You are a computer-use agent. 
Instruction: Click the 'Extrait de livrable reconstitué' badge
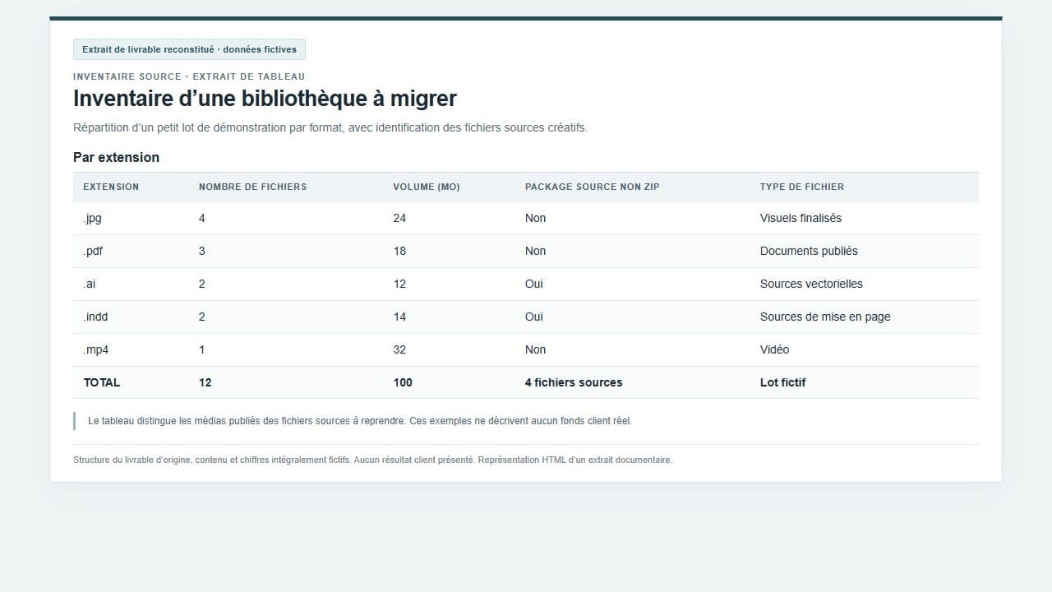189,49
